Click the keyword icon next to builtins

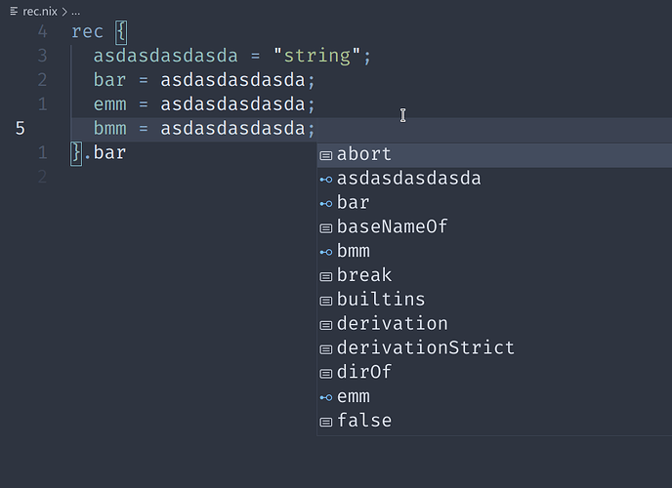point(326,301)
